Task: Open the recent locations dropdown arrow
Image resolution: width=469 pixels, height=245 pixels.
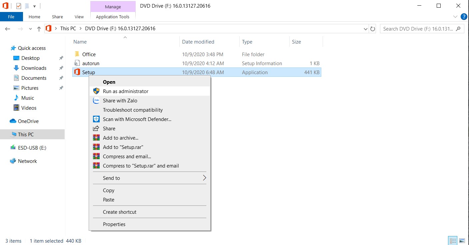Action: 31,29
